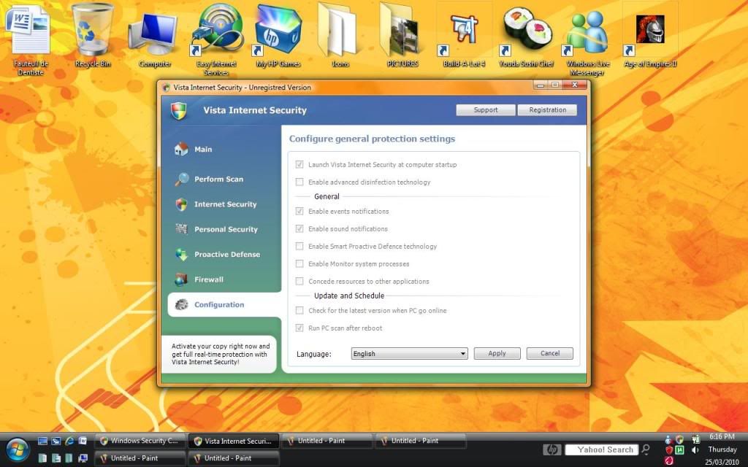Image resolution: width=748 pixels, height=467 pixels.
Task: Check Enable Monitor system processes
Action: [x=299, y=264]
